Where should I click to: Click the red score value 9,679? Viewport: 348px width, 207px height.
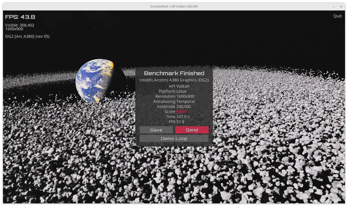coord(181,112)
